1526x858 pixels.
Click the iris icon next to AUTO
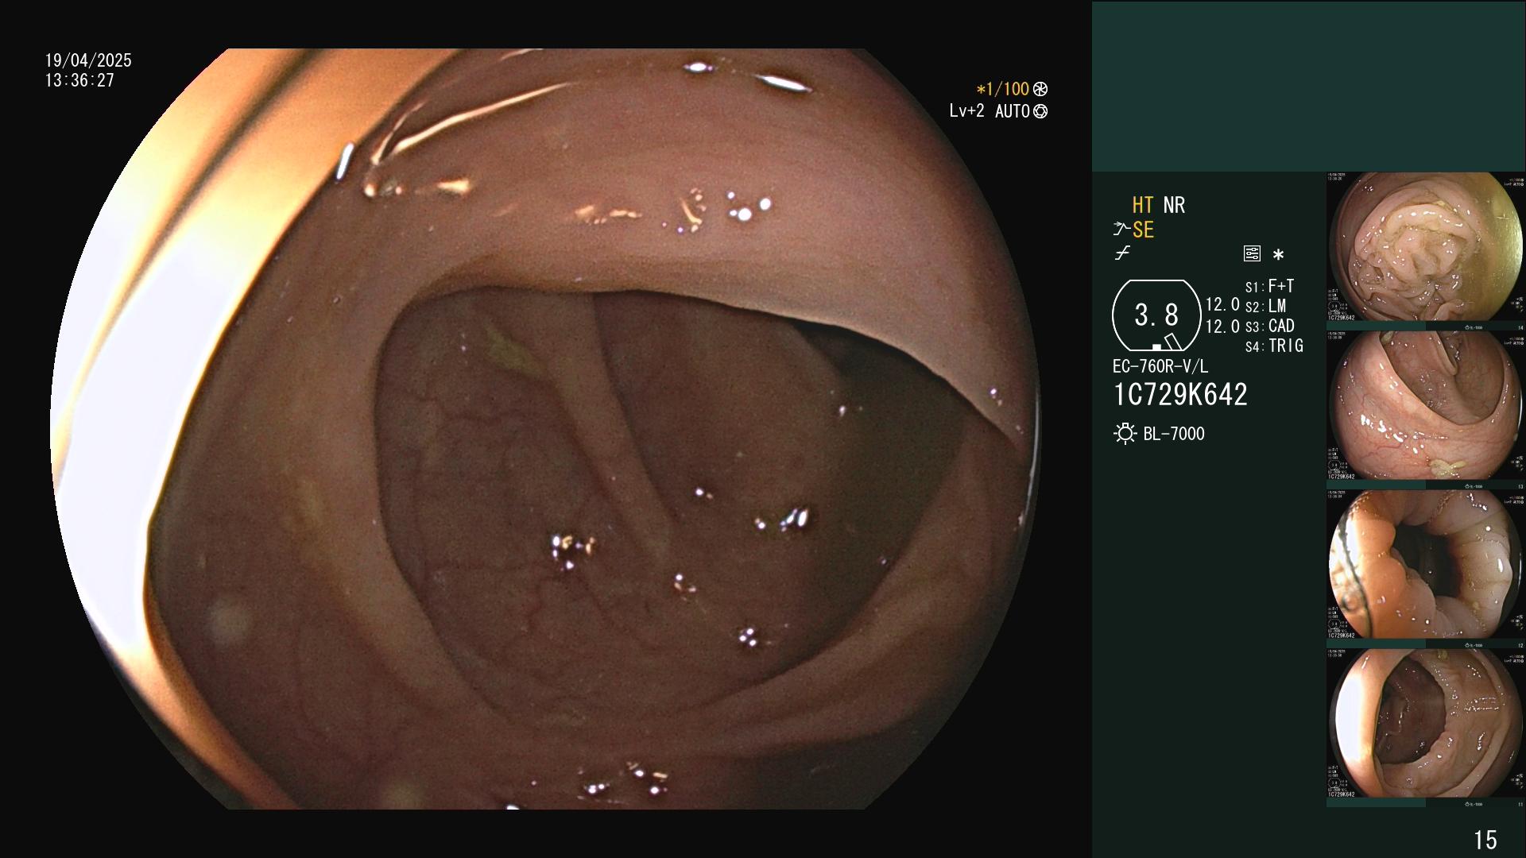tap(1040, 112)
